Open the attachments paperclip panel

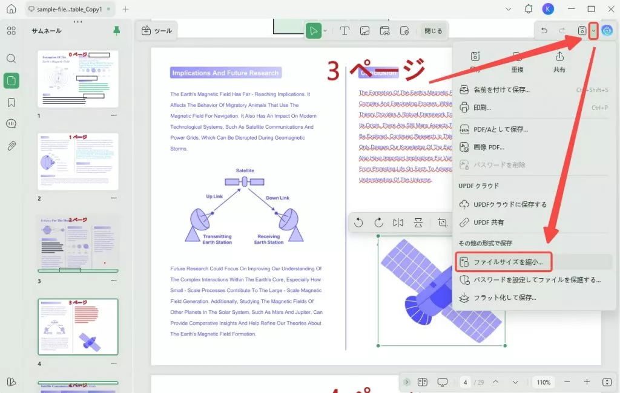pyautogui.click(x=11, y=146)
